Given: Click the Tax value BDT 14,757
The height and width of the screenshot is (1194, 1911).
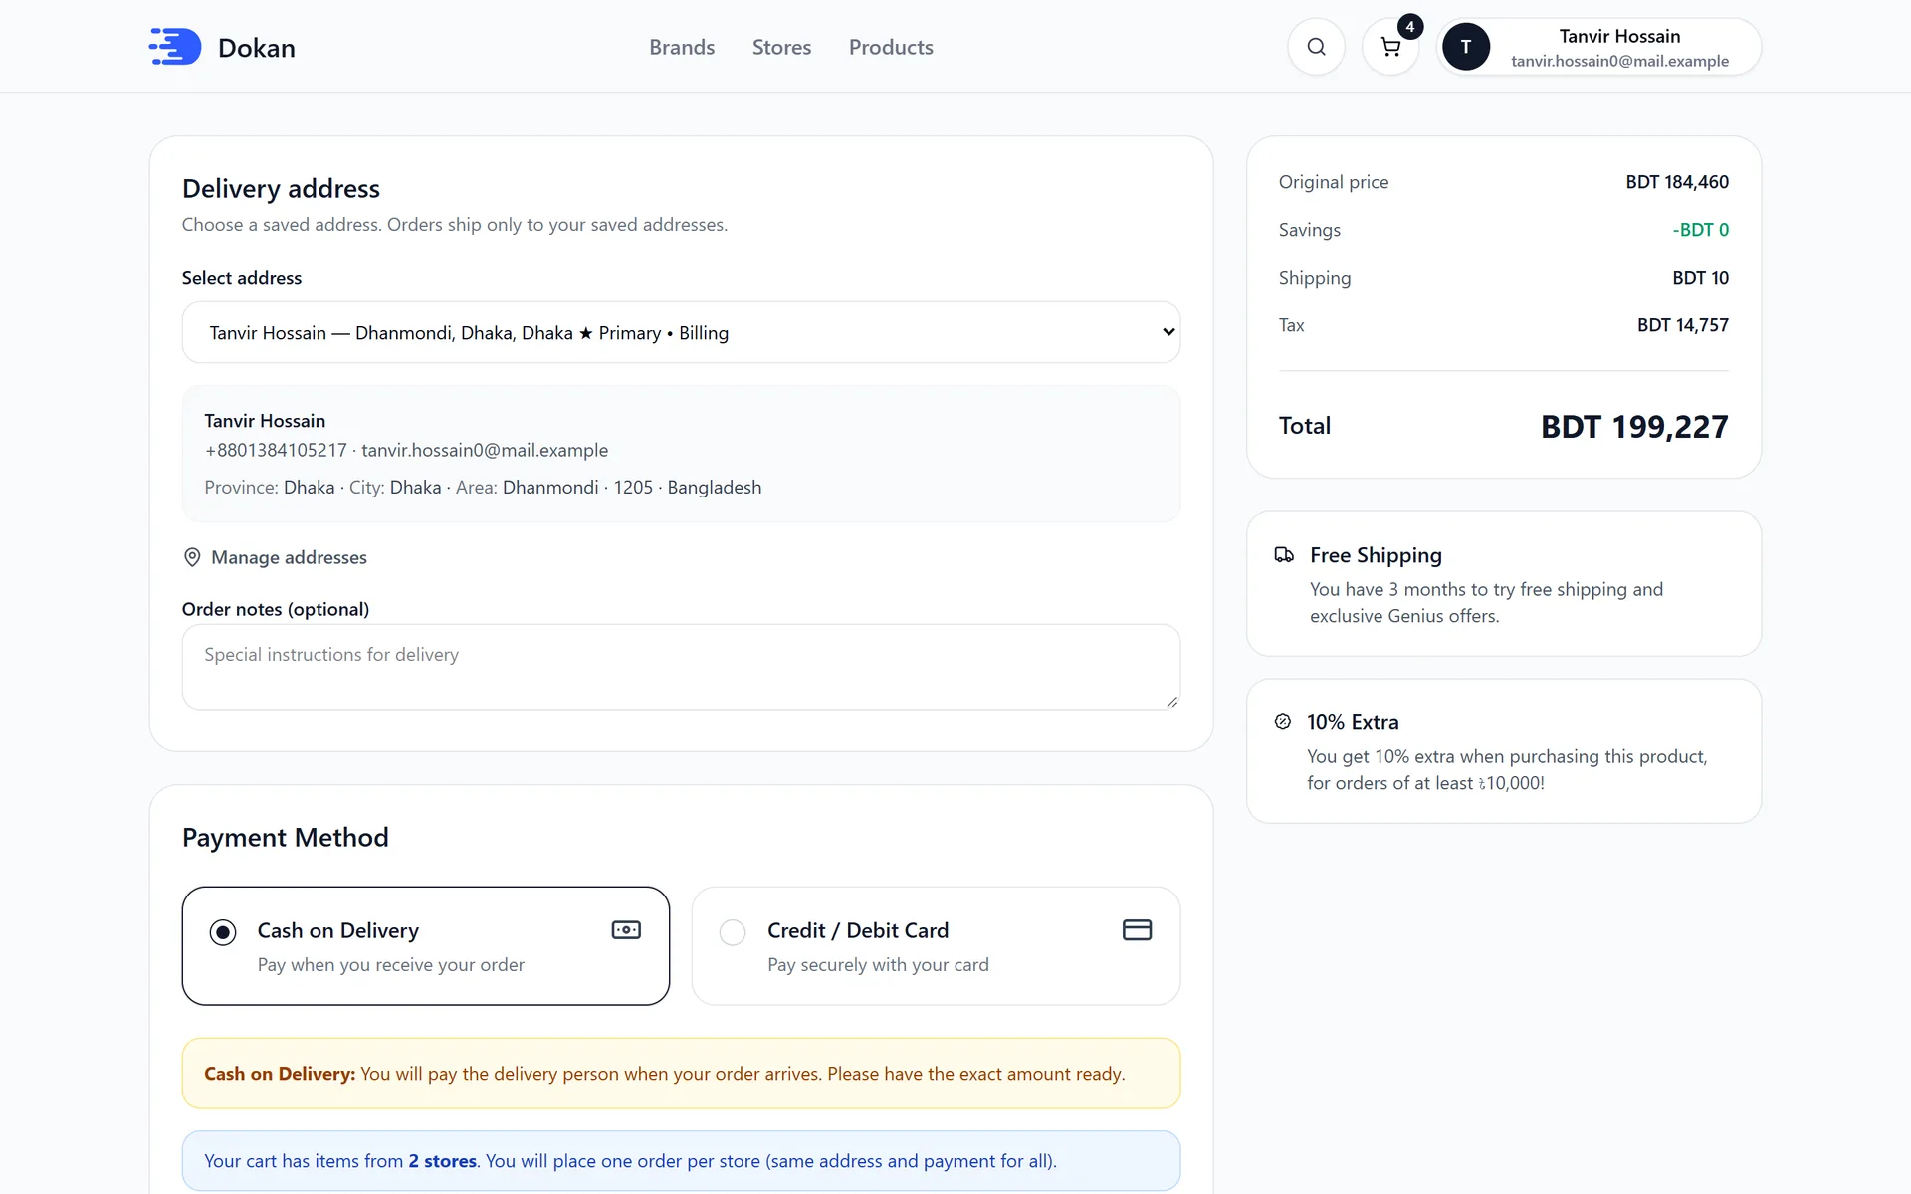Looking at the screenshot, I should click(1682, 325).
